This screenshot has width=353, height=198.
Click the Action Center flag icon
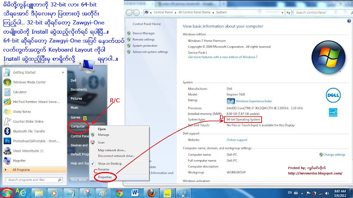(x=308, y=193)
